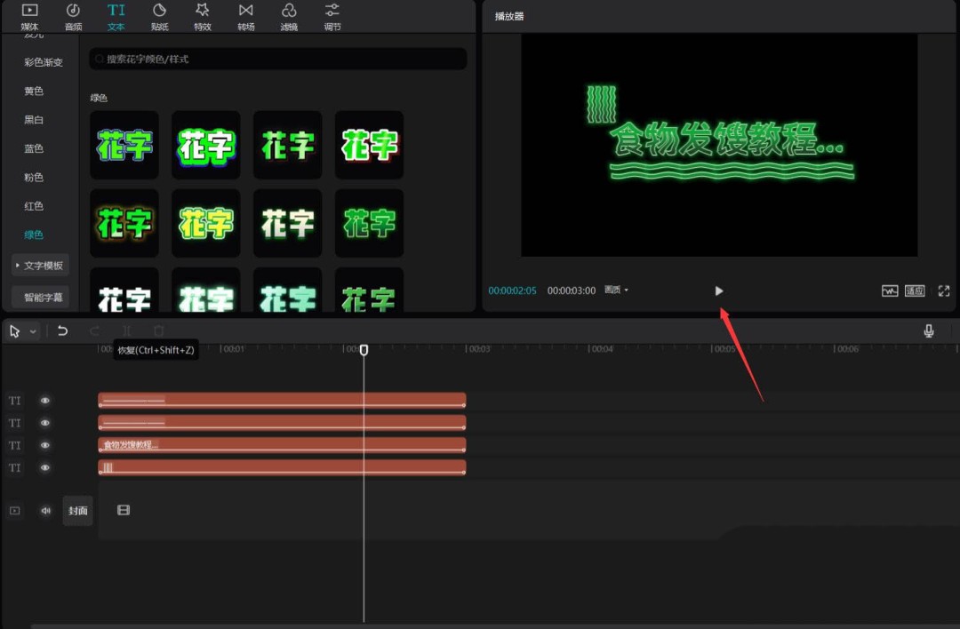Select the 红色 color category

(x=34, y=206)
